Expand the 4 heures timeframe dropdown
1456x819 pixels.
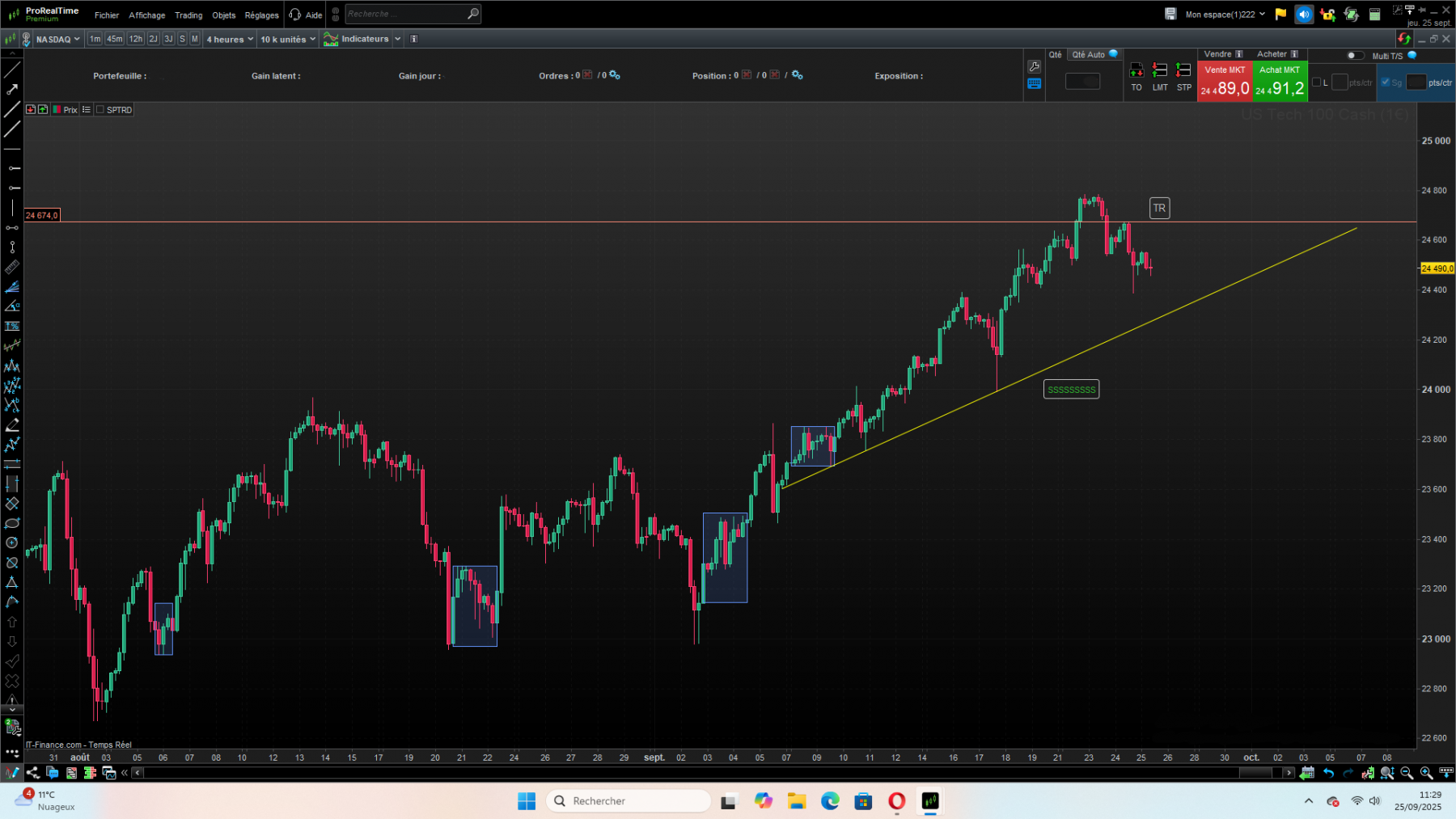(x=230, y=39)
